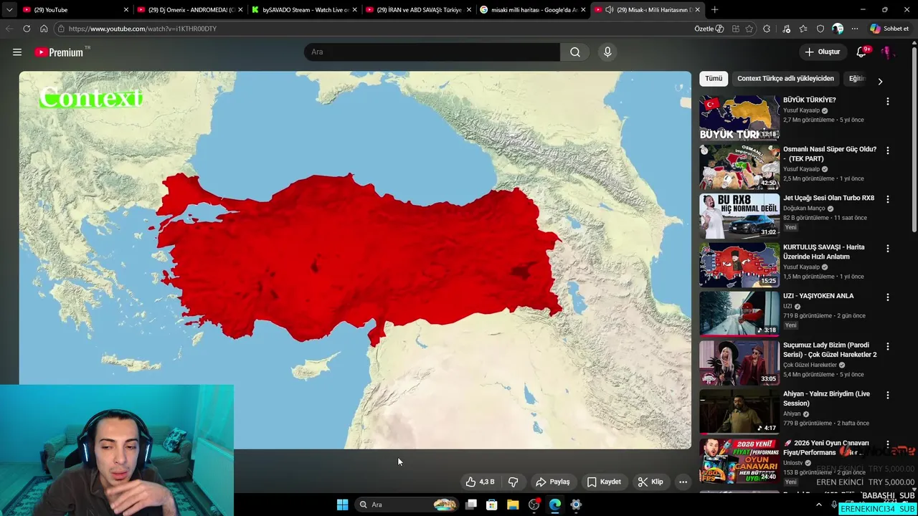Reload the page with refresh icon

click(x=27, y=29)
